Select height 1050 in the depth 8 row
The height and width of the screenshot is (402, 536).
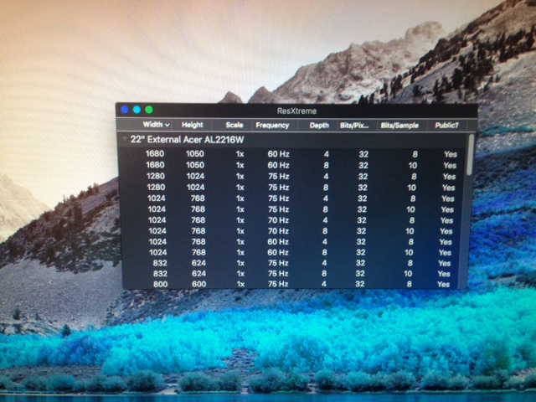pos(195,165)
